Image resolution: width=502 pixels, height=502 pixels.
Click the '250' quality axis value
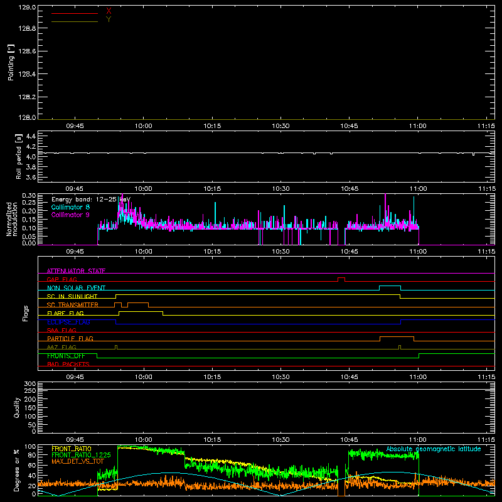(x=30, y=391)
